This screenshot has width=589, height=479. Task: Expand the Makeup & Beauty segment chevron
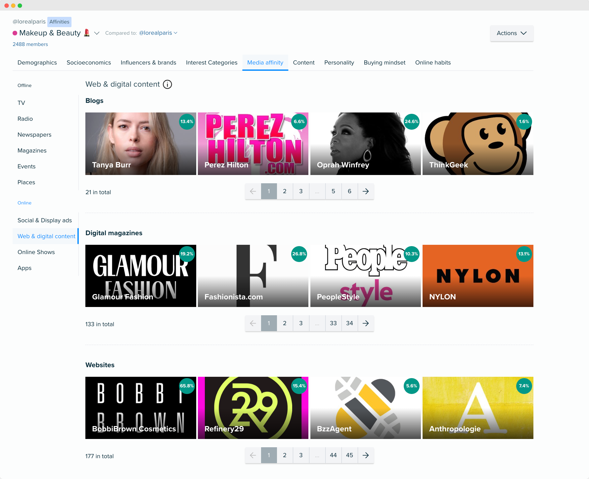pyautogui.click(x=97, y=33)
